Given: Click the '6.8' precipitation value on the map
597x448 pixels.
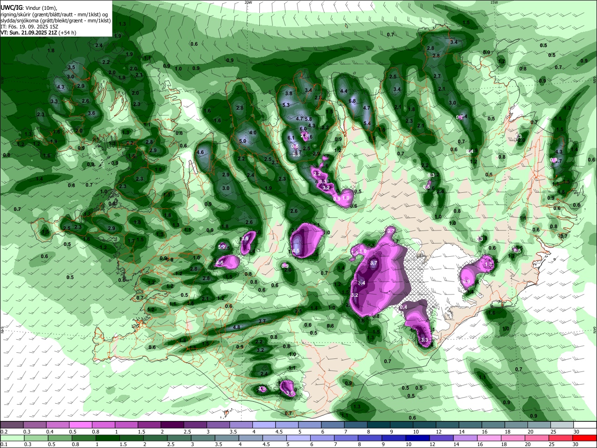Looking at the screenshot, I should 353,101.
